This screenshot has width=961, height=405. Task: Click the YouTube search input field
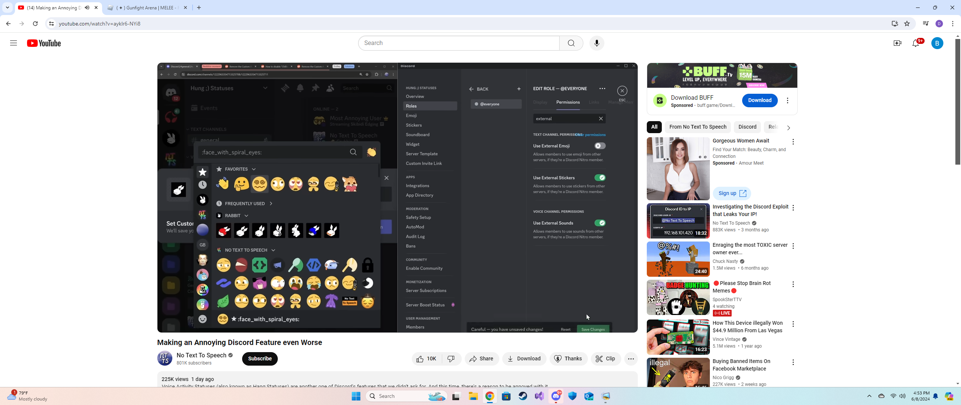point(459,43)
